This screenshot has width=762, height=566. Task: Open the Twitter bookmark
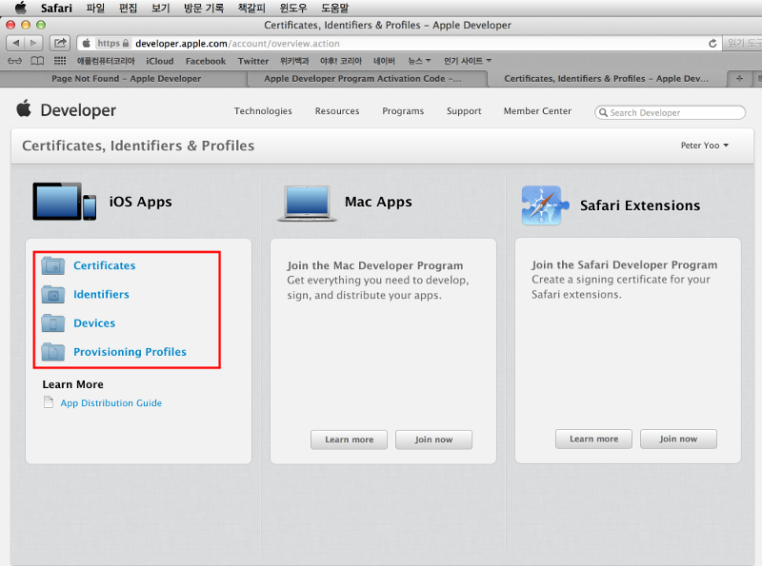coord(253,61)
